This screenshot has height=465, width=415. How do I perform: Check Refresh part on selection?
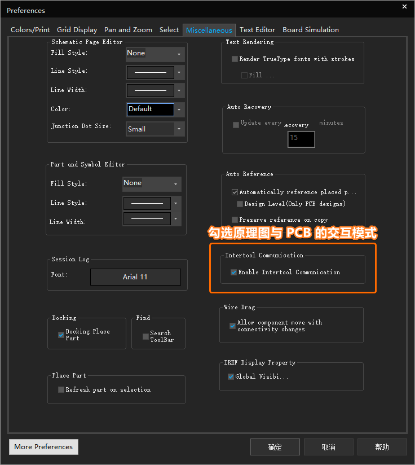coord(61,389)
